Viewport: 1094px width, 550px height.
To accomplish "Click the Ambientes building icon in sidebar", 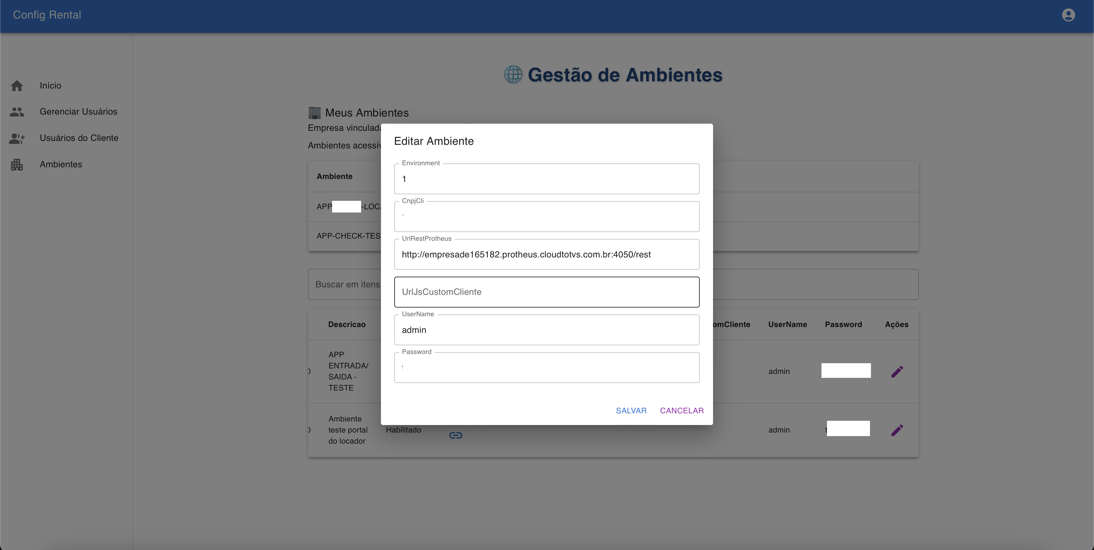I will [x=17, y=164].
